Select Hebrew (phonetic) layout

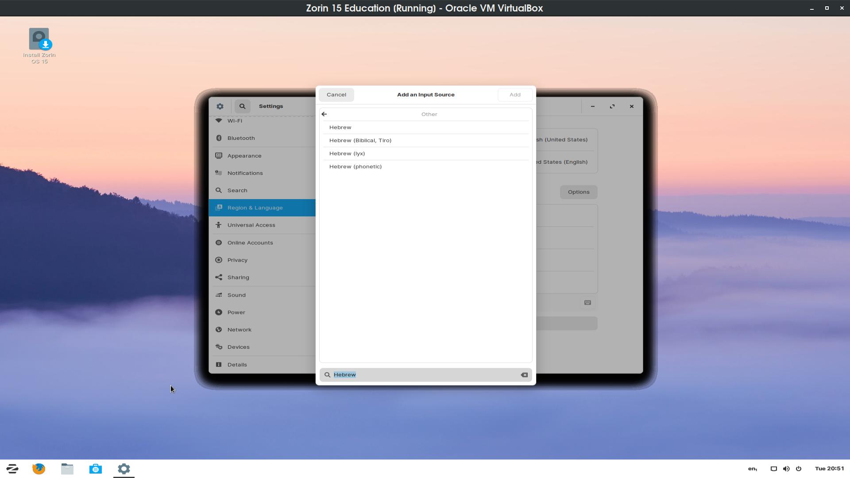355,167
